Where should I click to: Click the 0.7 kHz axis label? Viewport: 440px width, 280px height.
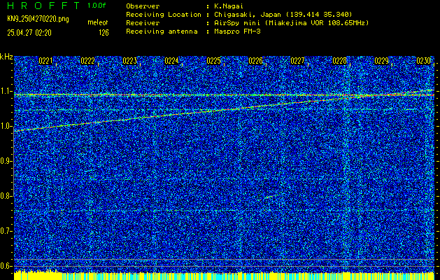tap(6, 231)
